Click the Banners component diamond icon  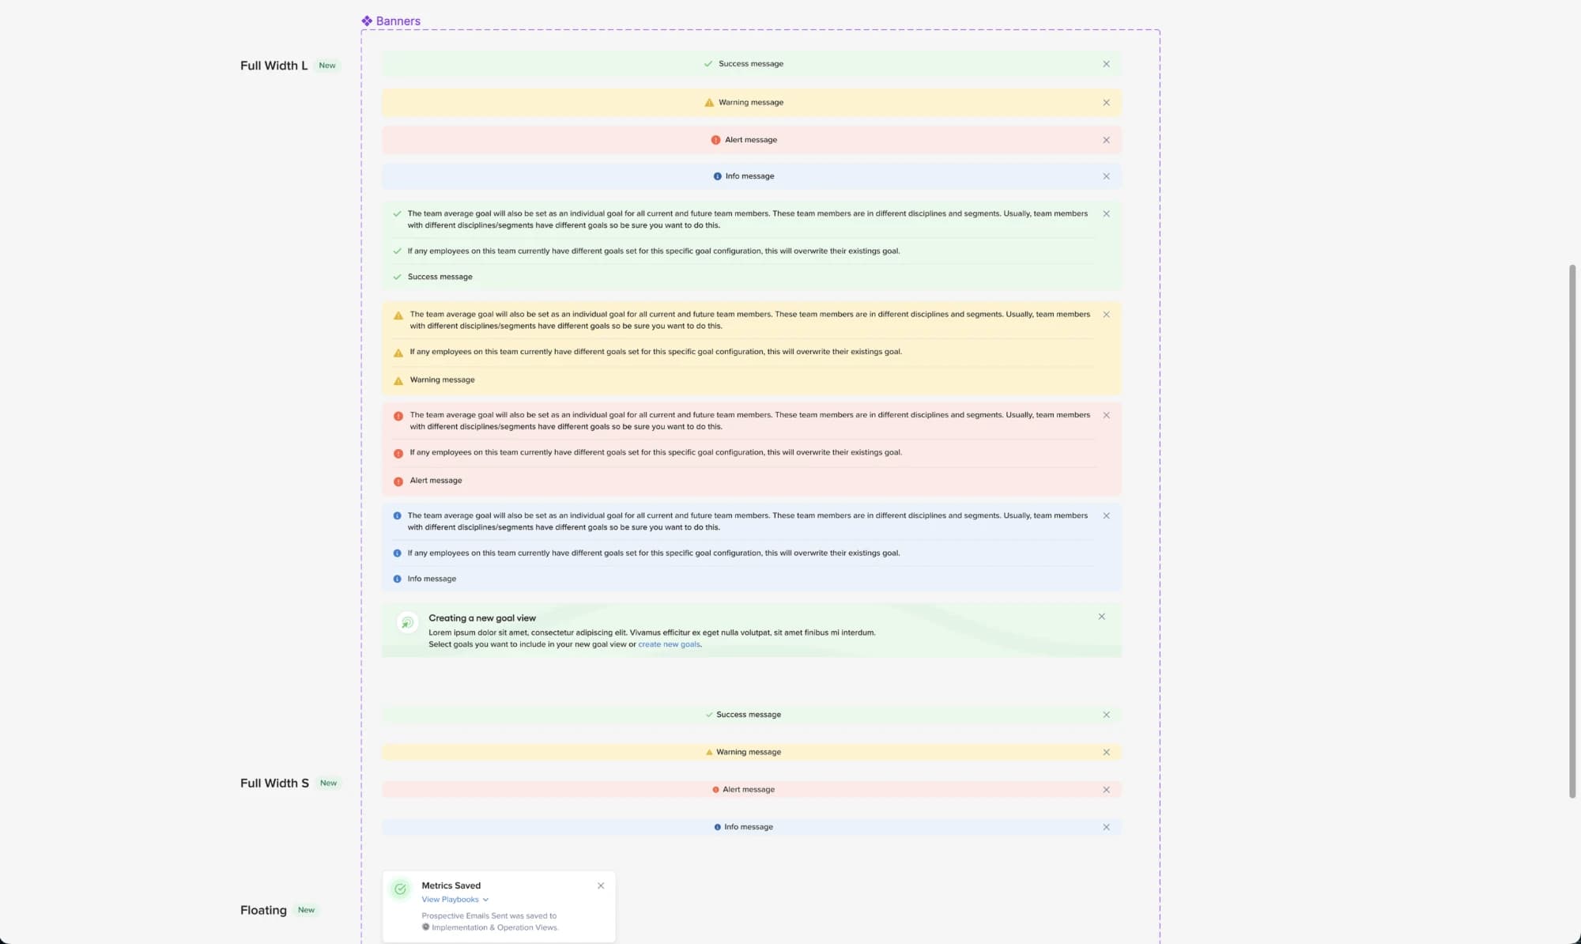[367, 21]
